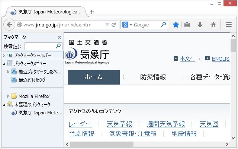Open the 天気予報 link
This screenshot has width=238, height=149.
coord(119,124)
